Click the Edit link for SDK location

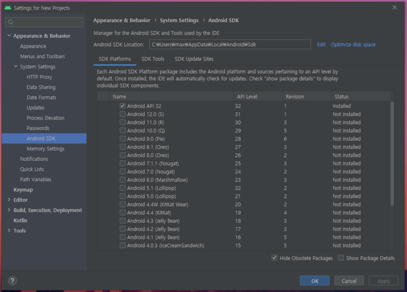(321, 45)
